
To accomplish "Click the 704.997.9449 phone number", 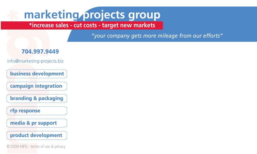I will (40, 52).
